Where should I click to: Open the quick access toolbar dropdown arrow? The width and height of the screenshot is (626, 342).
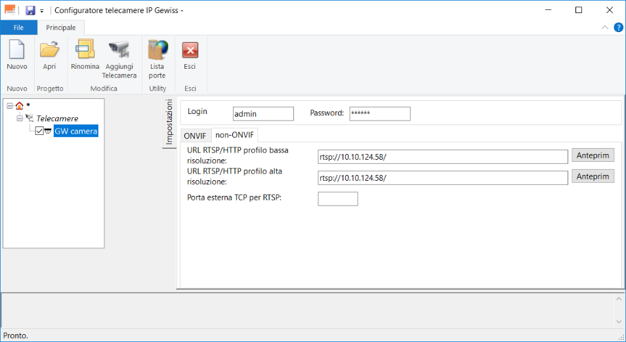click(41, 11)
